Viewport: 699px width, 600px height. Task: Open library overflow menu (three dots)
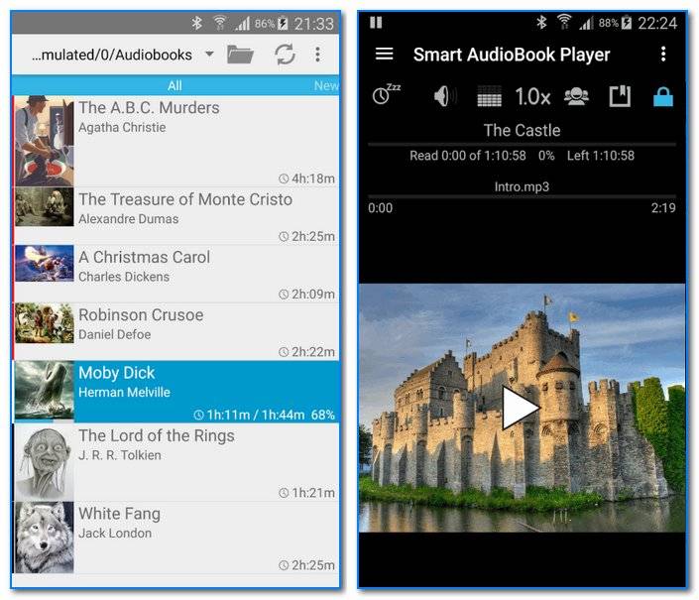tap(317, 55)
